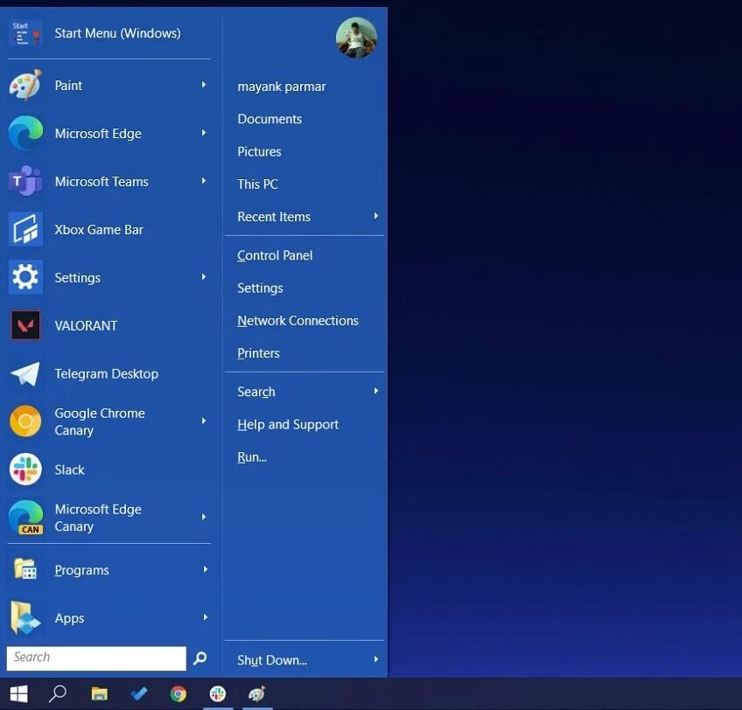Click the Microsoft Teams purple icon

pos(25,181)
